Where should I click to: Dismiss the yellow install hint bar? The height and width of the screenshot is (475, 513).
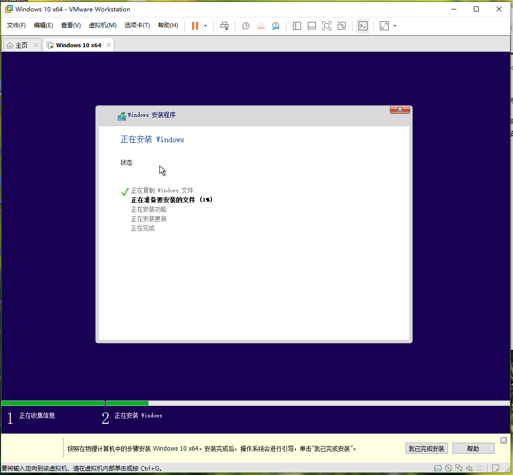tap(504, 440)
